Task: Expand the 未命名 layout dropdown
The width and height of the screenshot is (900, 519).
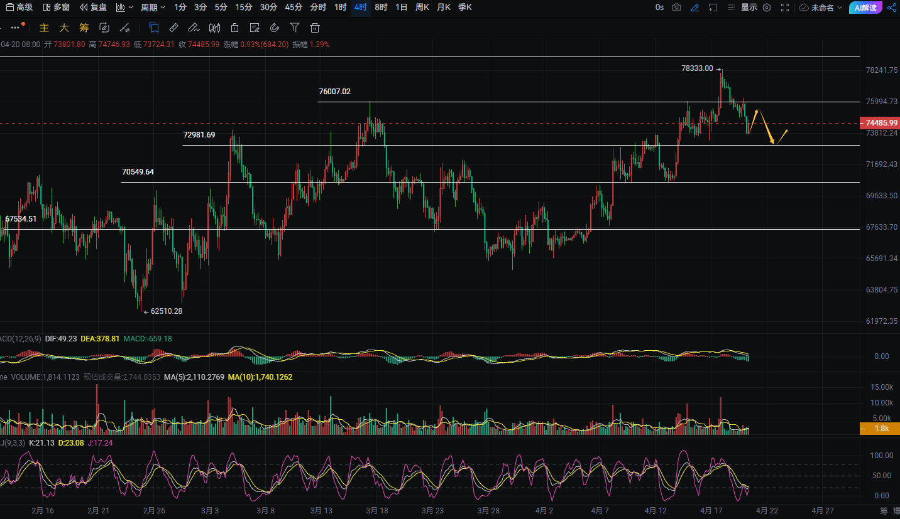Action: 821,8
